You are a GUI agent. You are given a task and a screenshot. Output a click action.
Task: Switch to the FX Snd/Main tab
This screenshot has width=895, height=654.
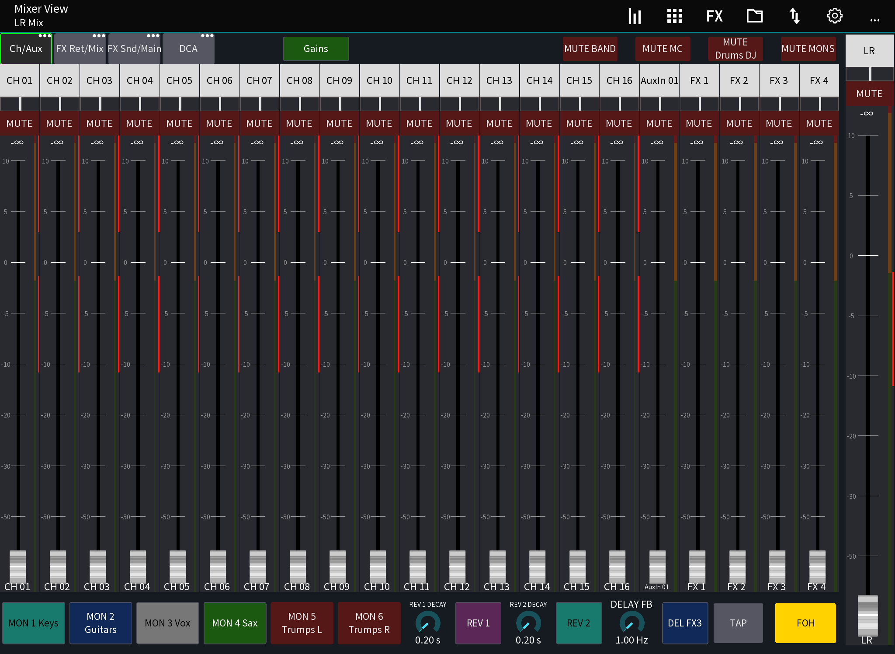(x=134, y=49)
